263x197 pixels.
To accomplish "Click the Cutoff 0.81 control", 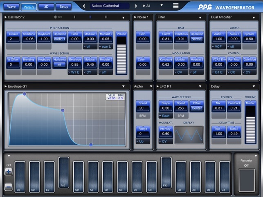I will [x=166, y=37].
